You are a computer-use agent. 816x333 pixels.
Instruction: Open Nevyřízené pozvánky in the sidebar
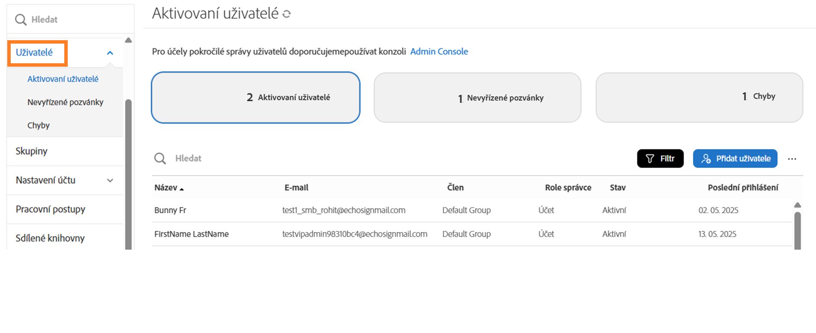(x=65, y=102)
